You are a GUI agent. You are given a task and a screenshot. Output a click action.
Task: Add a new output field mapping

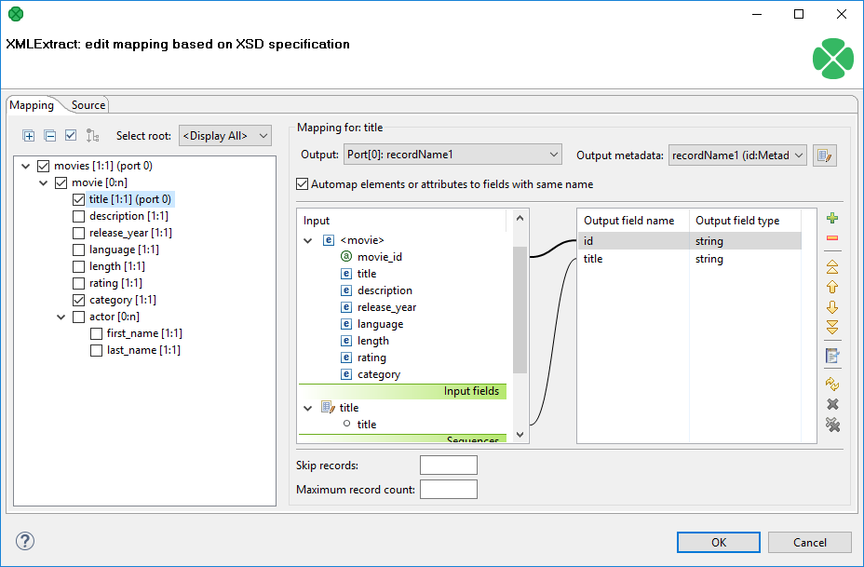[x=832, y=218]
